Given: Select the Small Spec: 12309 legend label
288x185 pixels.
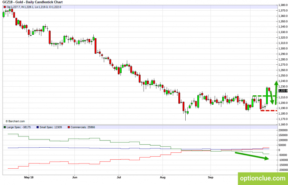Looking at the screenshot, I should pyautogui.click(x=51, y=127).
